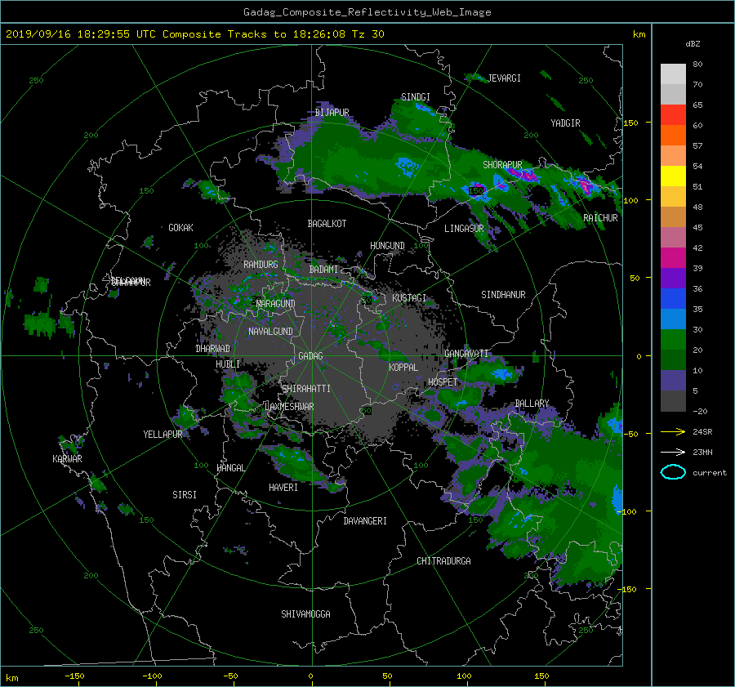Click the white 23MN arrow legend icon

(673, 452)
